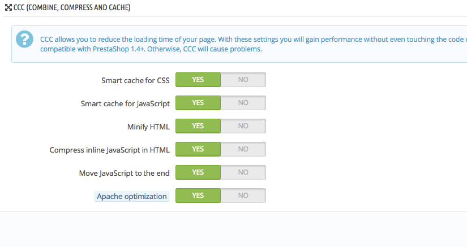Set Smart cache for CSS to YES
Screen dimensions: 467x247
point(198,80)
